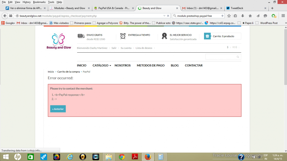Switch to the PayPal USA & Canada tab
Viewport: 287px width, 161px height.
pos(113,8)
